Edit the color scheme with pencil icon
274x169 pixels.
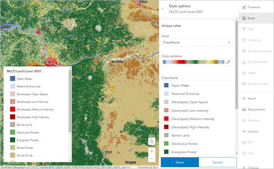[x=228, y=62]
